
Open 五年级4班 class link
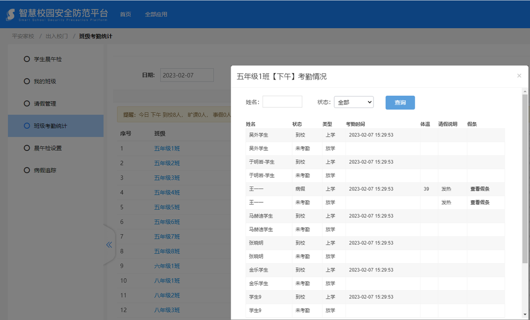tap(167, 192)
